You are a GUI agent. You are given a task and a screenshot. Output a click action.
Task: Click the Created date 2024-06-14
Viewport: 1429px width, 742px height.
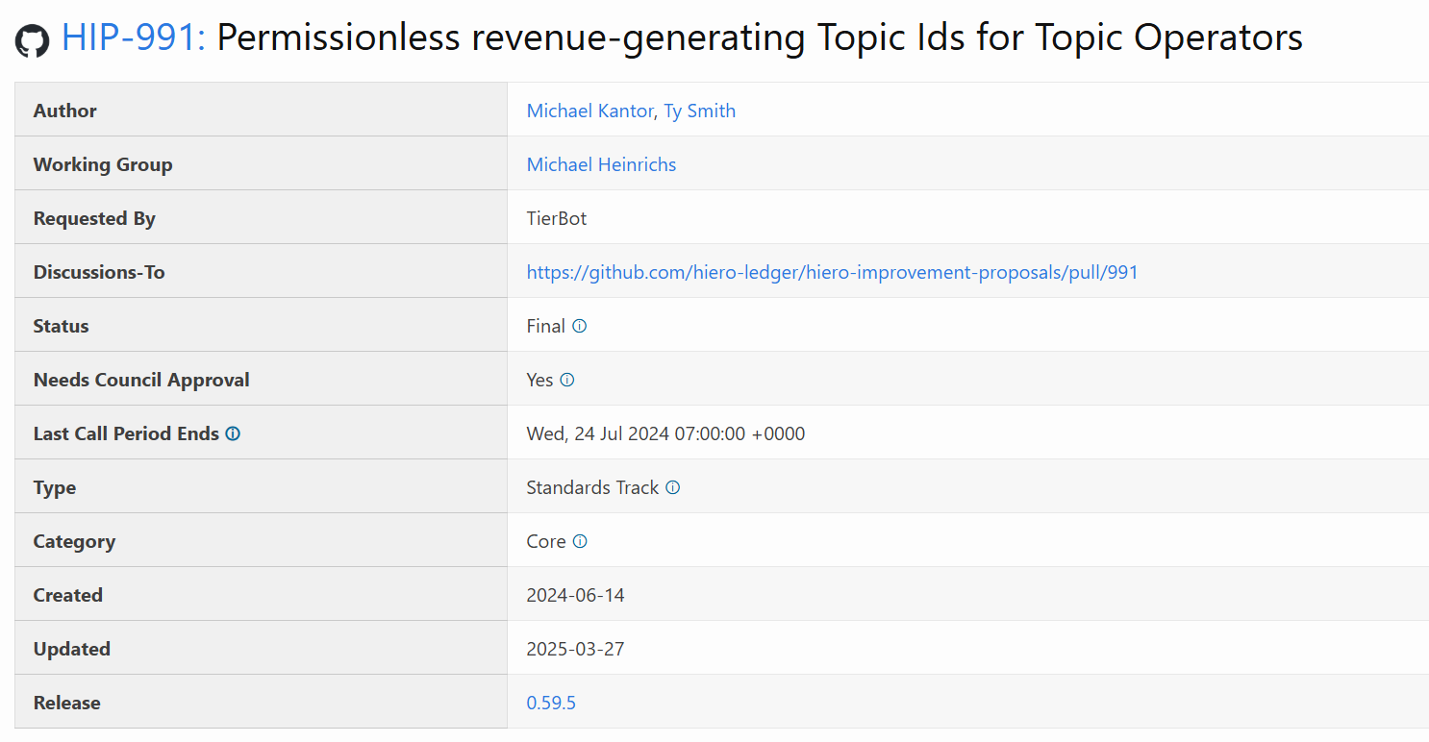click(x=575, y=595)
